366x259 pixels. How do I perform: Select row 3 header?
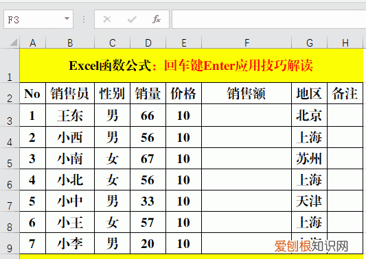(x=10, y=115)
